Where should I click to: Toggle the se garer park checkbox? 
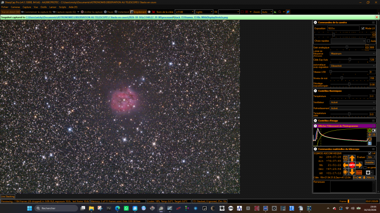(365, 168)
